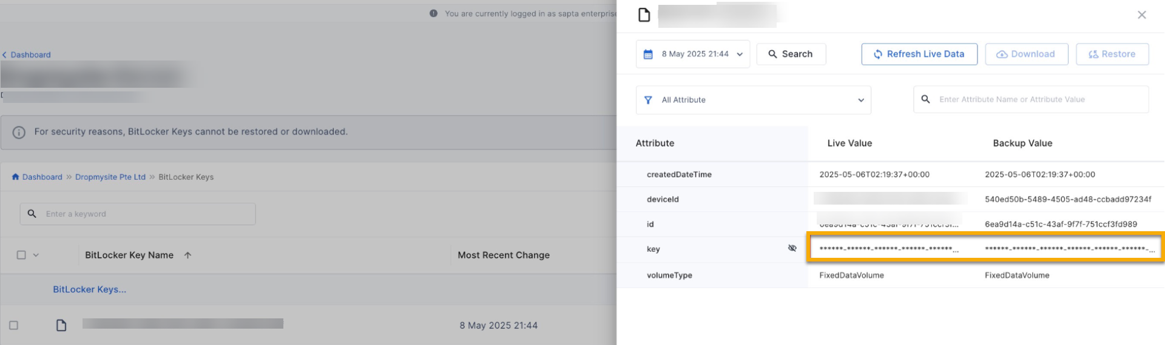Open Dropmysite Pte Ltd breadcrumb

110,177
